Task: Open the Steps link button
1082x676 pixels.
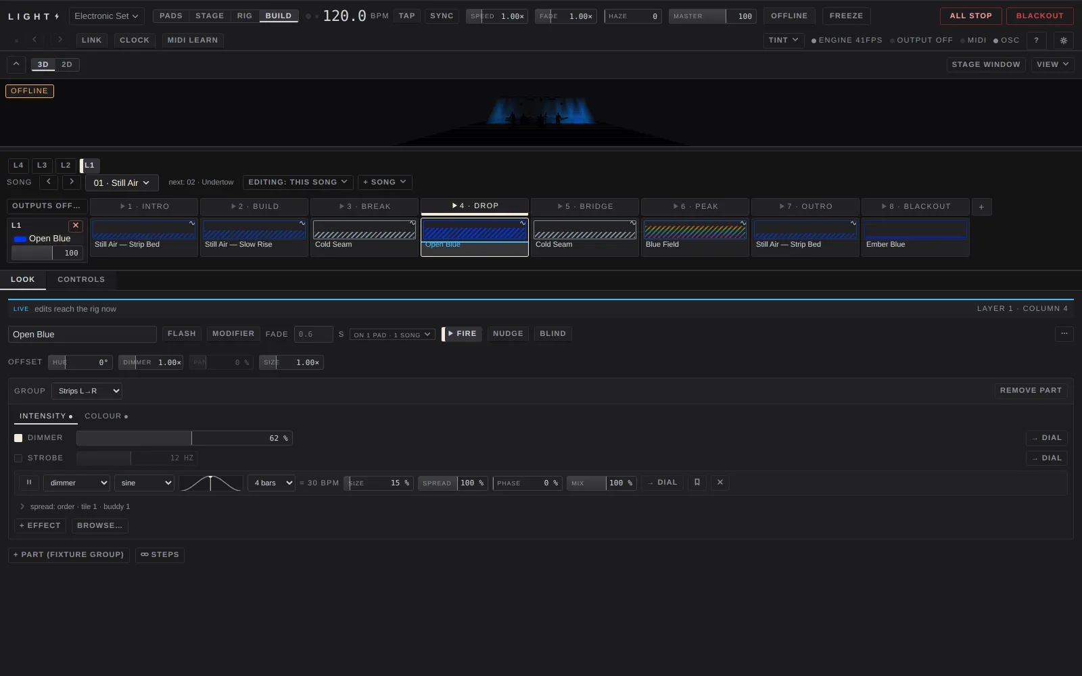Action: point(160,555)
